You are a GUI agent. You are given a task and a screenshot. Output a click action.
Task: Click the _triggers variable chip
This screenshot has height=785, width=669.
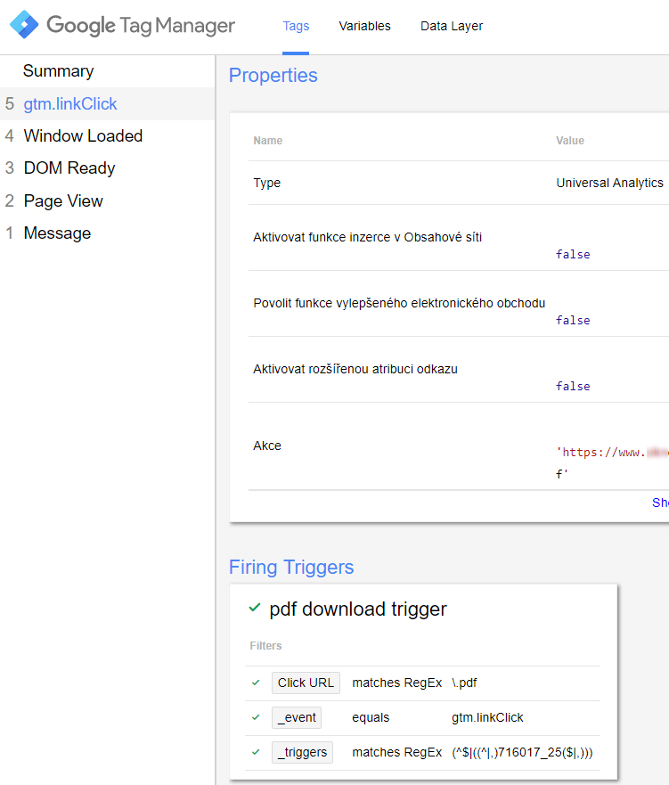click(302, 752)
